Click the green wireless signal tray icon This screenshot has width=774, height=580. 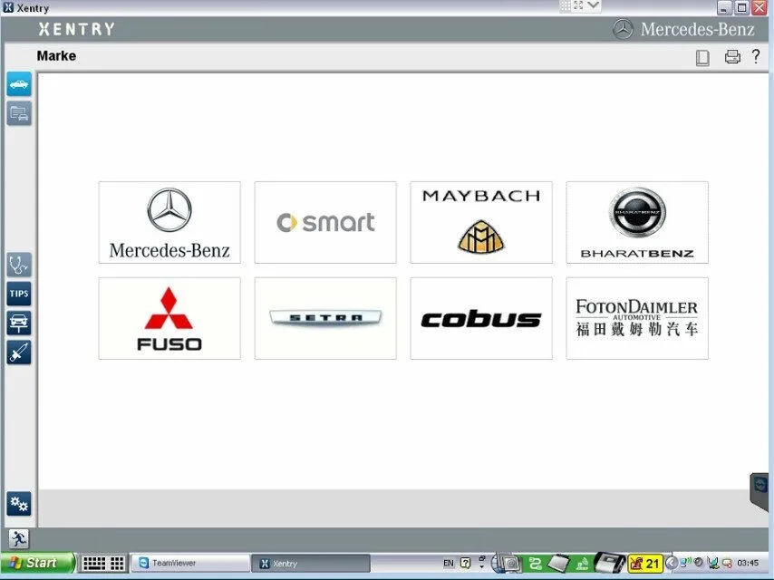[x=583, y=563]
